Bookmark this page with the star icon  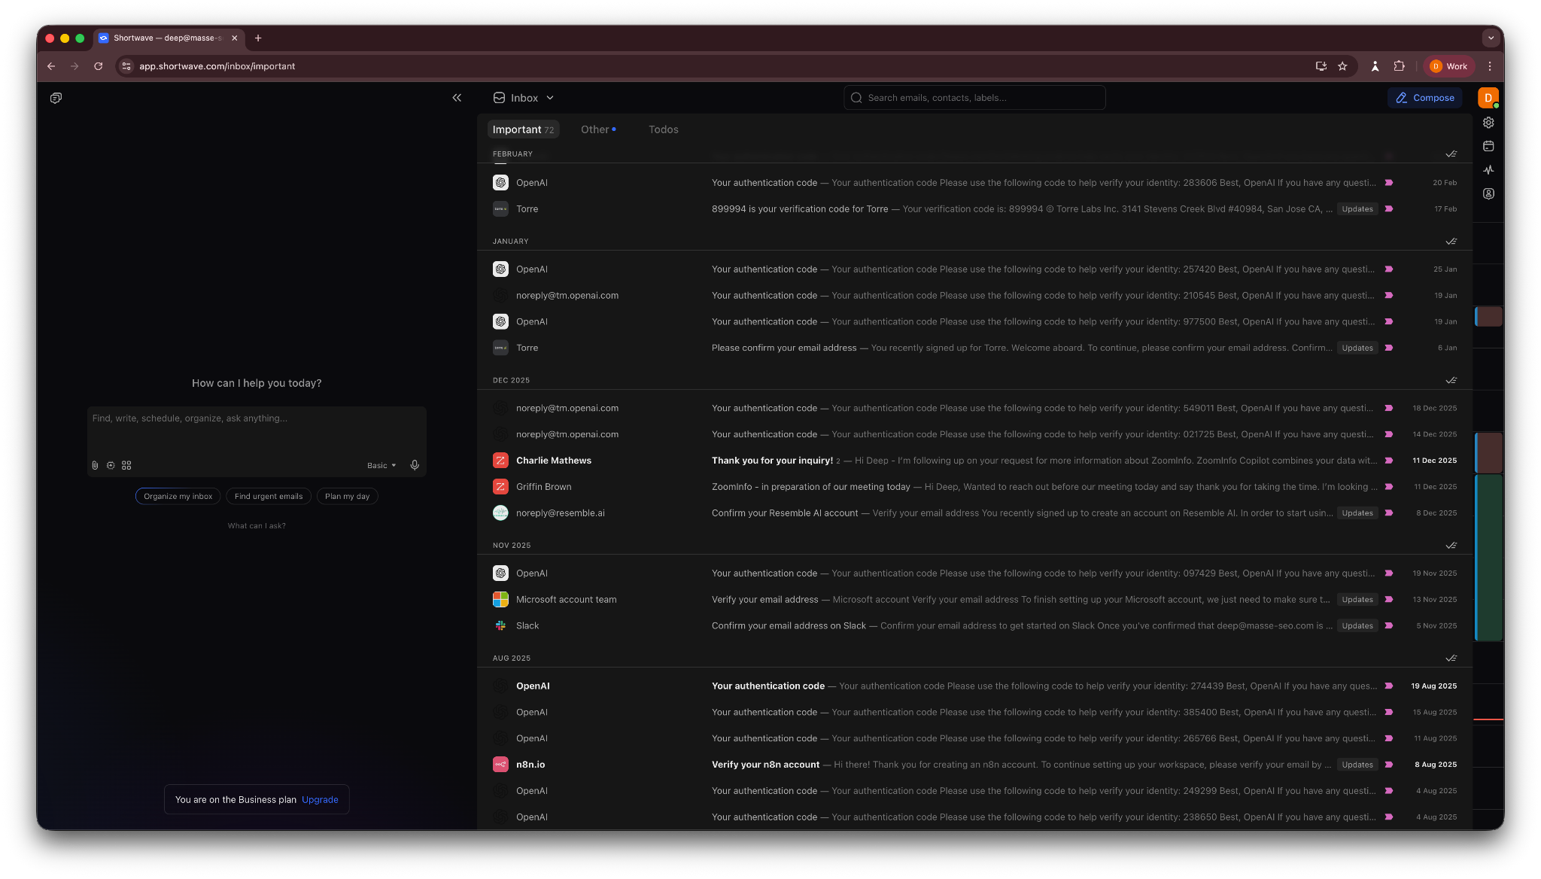(x=1342, y=66)
